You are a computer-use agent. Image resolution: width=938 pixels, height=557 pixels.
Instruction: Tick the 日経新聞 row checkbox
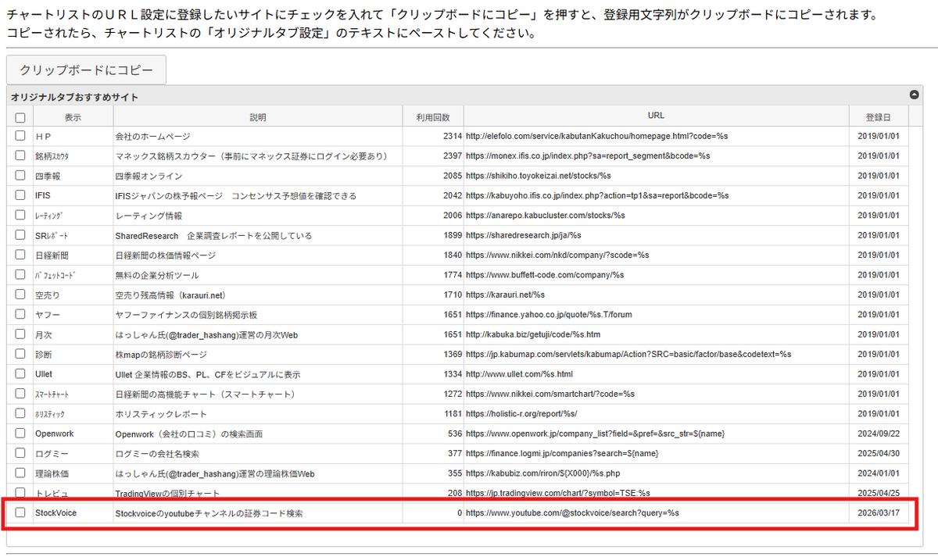[x=20, y=255]
